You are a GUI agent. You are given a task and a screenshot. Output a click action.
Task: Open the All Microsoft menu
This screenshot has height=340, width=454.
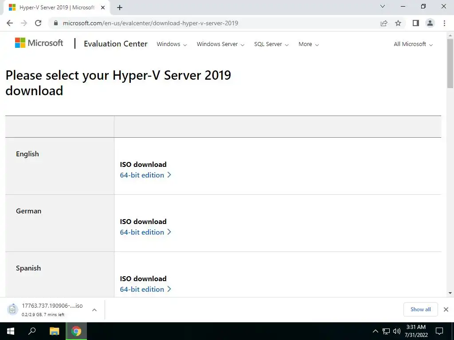click(413, 44)
